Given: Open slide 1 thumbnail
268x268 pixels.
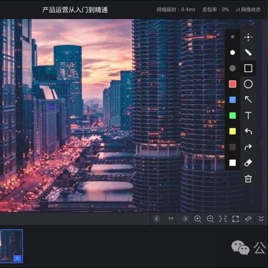Looking at the screenshot, I should tap(11, 246).
